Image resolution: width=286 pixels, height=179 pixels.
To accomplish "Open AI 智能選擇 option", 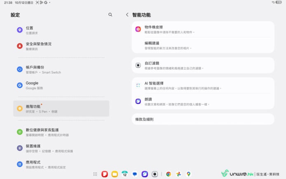I will click(x=203, y=85).
